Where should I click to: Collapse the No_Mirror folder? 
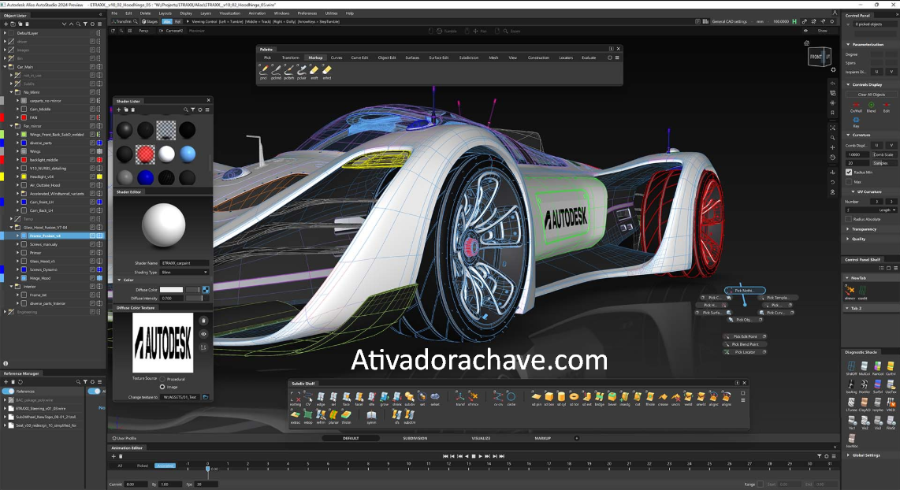pyautogui.click(x=12, y=92)
